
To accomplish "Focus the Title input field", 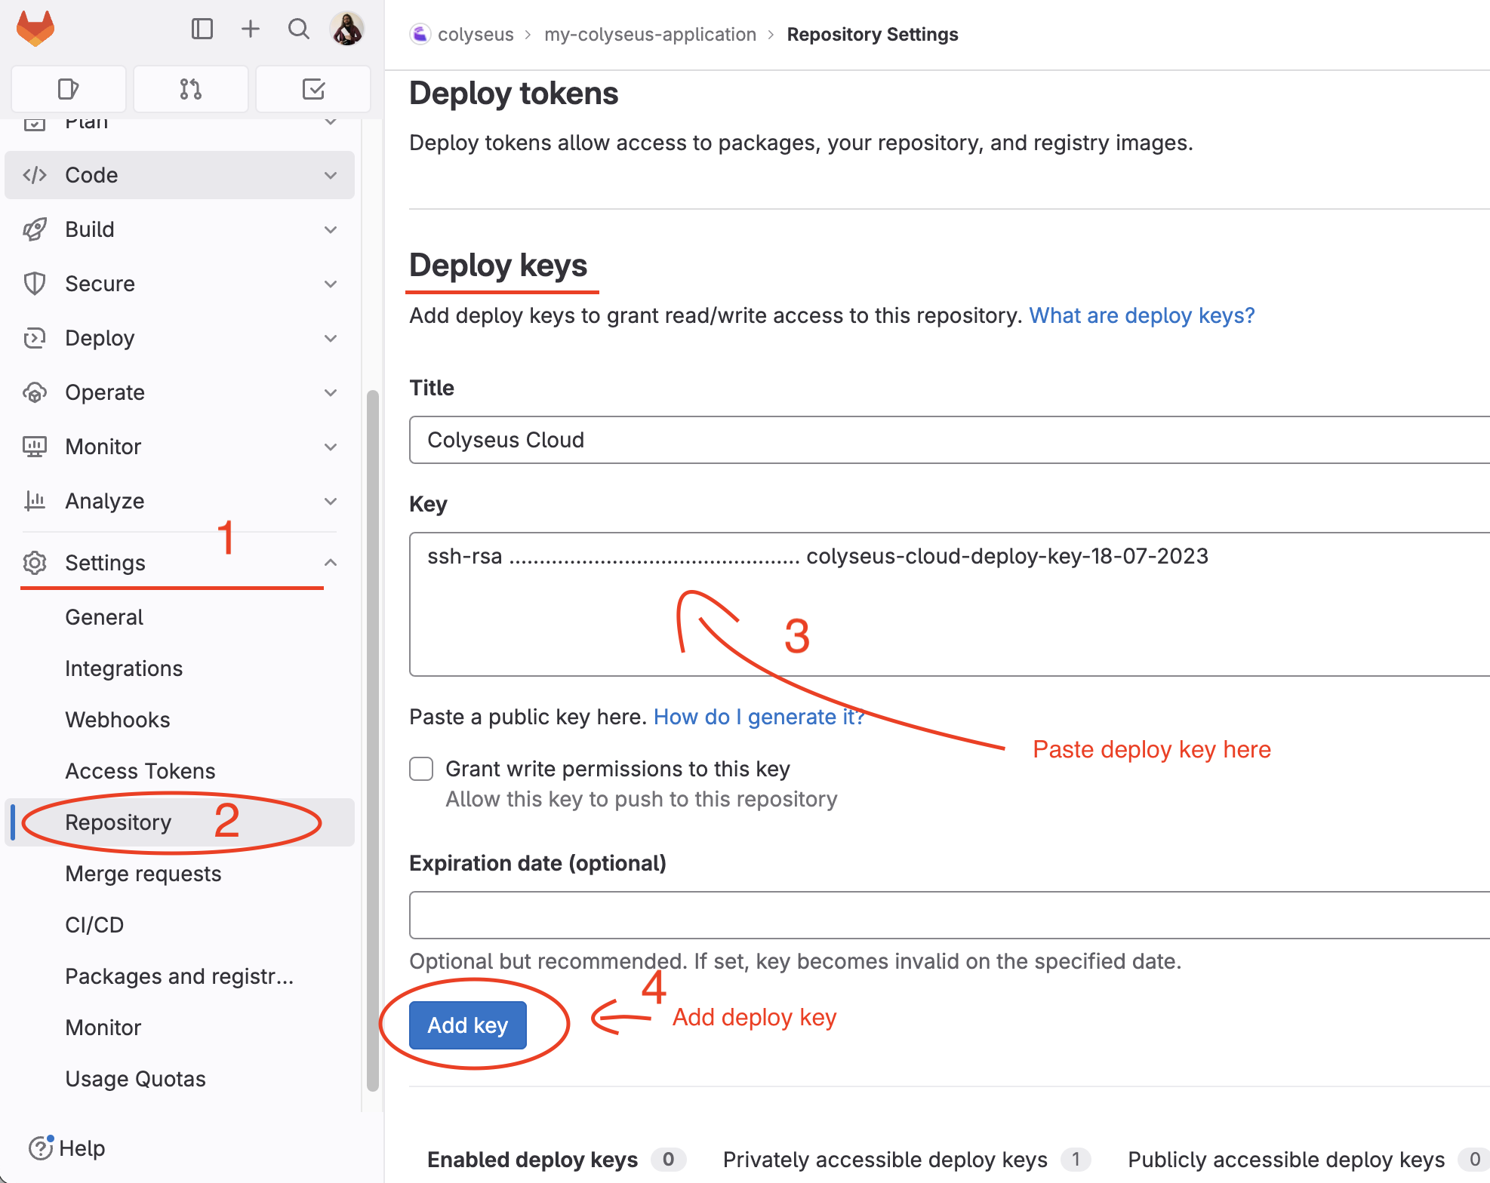I will 950,440.
